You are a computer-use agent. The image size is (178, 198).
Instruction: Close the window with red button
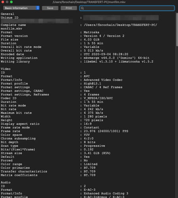[3, 2]
